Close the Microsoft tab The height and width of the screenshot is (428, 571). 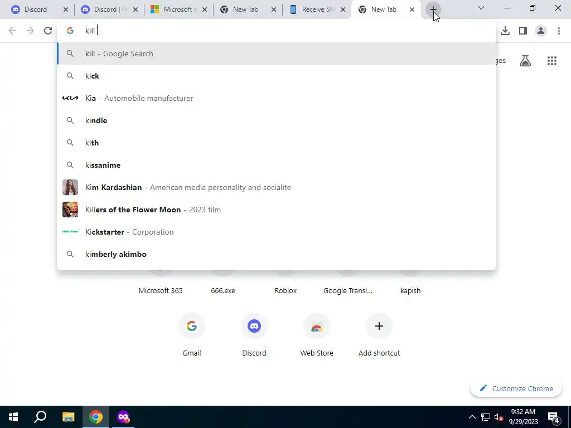tap(205, 10)
